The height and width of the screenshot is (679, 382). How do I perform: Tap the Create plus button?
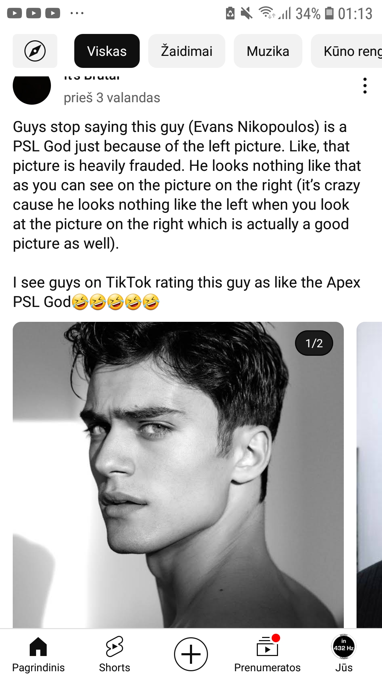[x=191, y=654]
